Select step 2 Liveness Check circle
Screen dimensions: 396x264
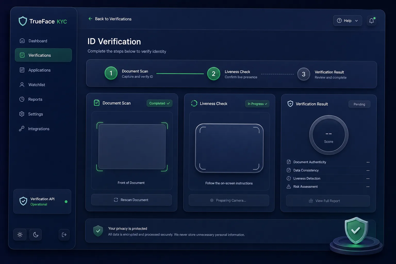point(213,74)
